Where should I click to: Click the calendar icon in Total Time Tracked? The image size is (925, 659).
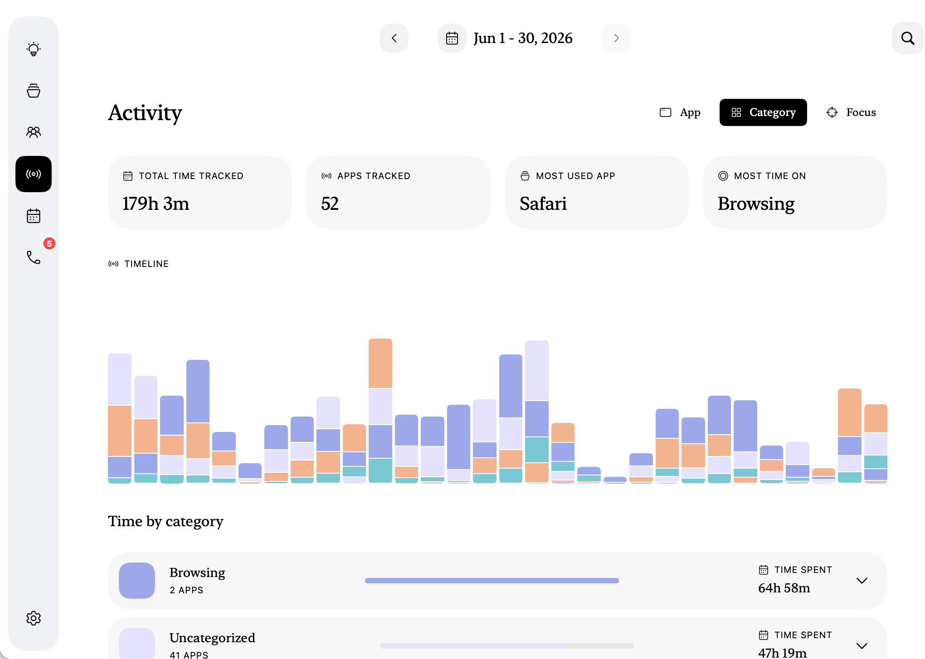pyautogui.click(x=128, y=176)
